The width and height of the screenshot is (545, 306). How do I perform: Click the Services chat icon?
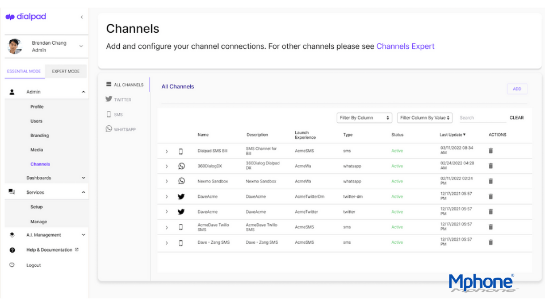tap(11, 192)
